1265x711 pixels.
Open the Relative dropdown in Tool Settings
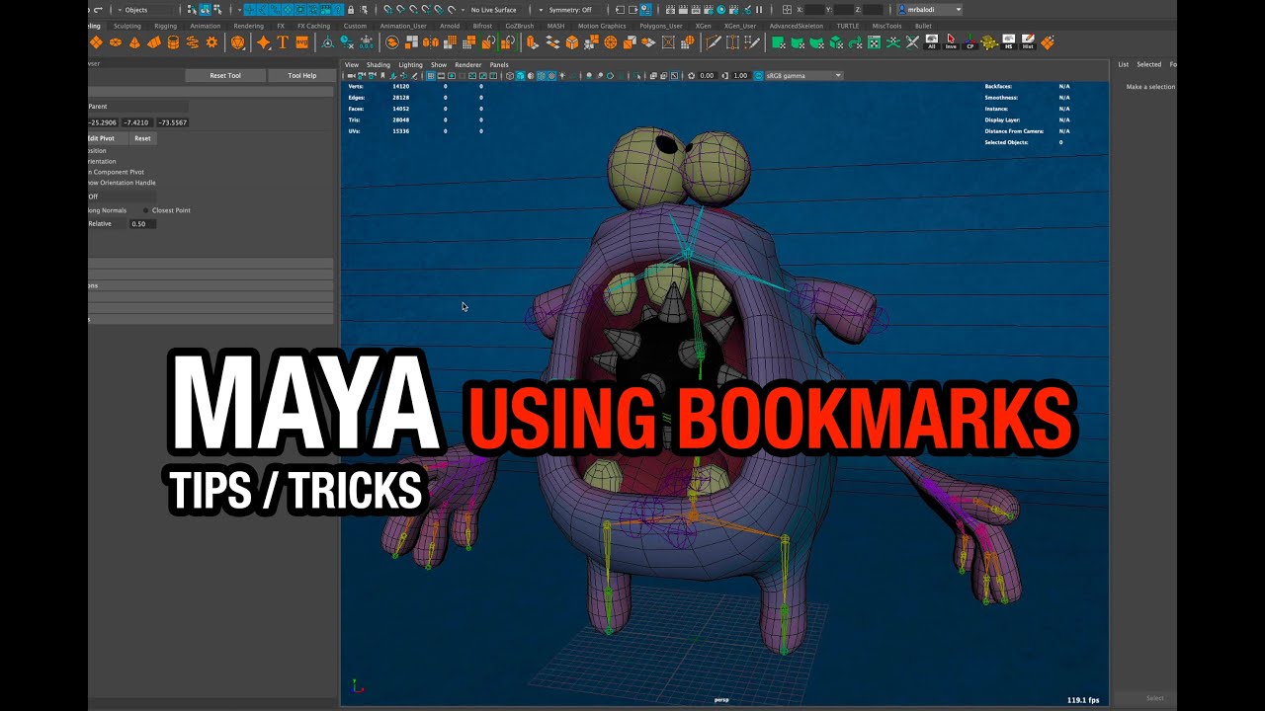tap(107, 223)
